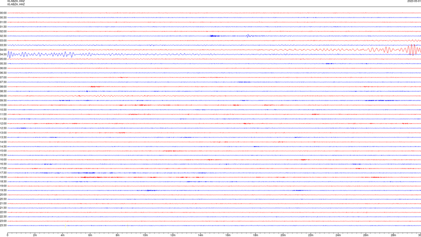Screen dimensions: 421x237
Task: Click the 08:00 row label
Action: tap(3, 86)
